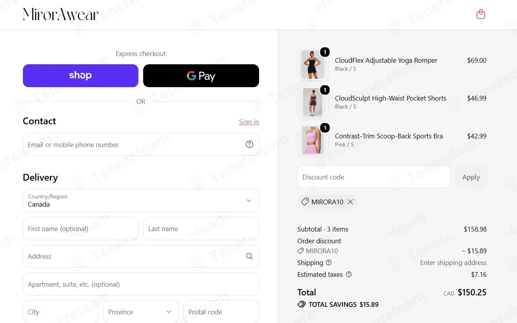Click the shipping info question mark icon
Image resolution: width=517 pixels, height=323 pixels.
(329, 262)
